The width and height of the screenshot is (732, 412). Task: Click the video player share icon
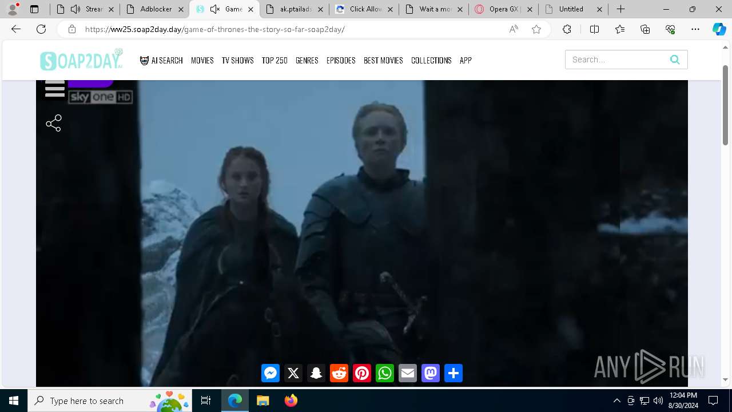(54, 123)
